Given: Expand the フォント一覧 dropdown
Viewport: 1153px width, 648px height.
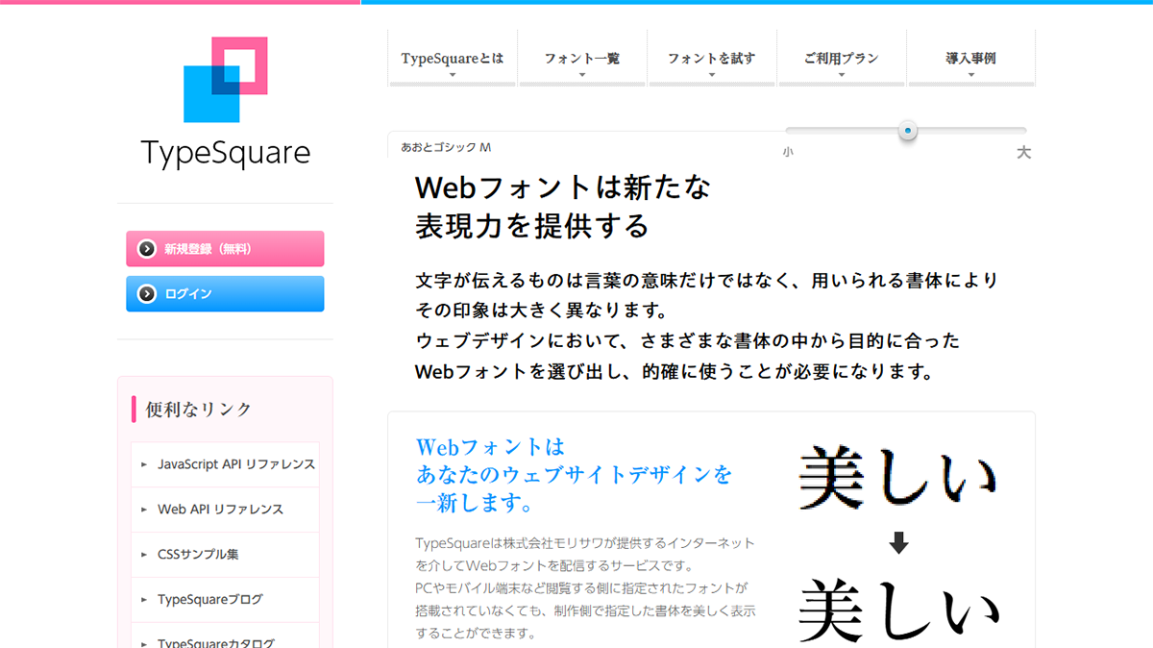Looking at the screenshot, I should click(581, 58).
